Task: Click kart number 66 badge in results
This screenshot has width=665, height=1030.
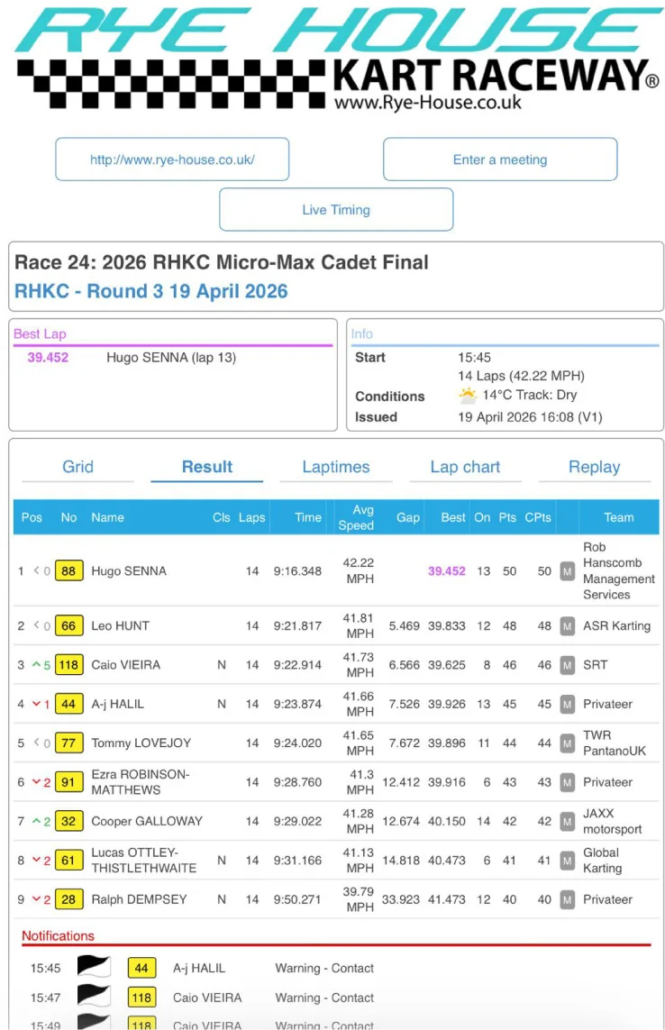Action: pos(69,626)
